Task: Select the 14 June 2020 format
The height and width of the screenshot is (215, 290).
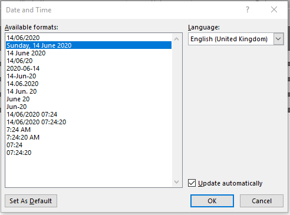Action: pyautogui.click(x=89, y=53)
